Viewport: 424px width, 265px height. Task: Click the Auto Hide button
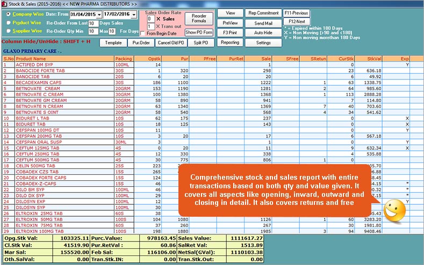pyautogui.click(x=263, y=33)
